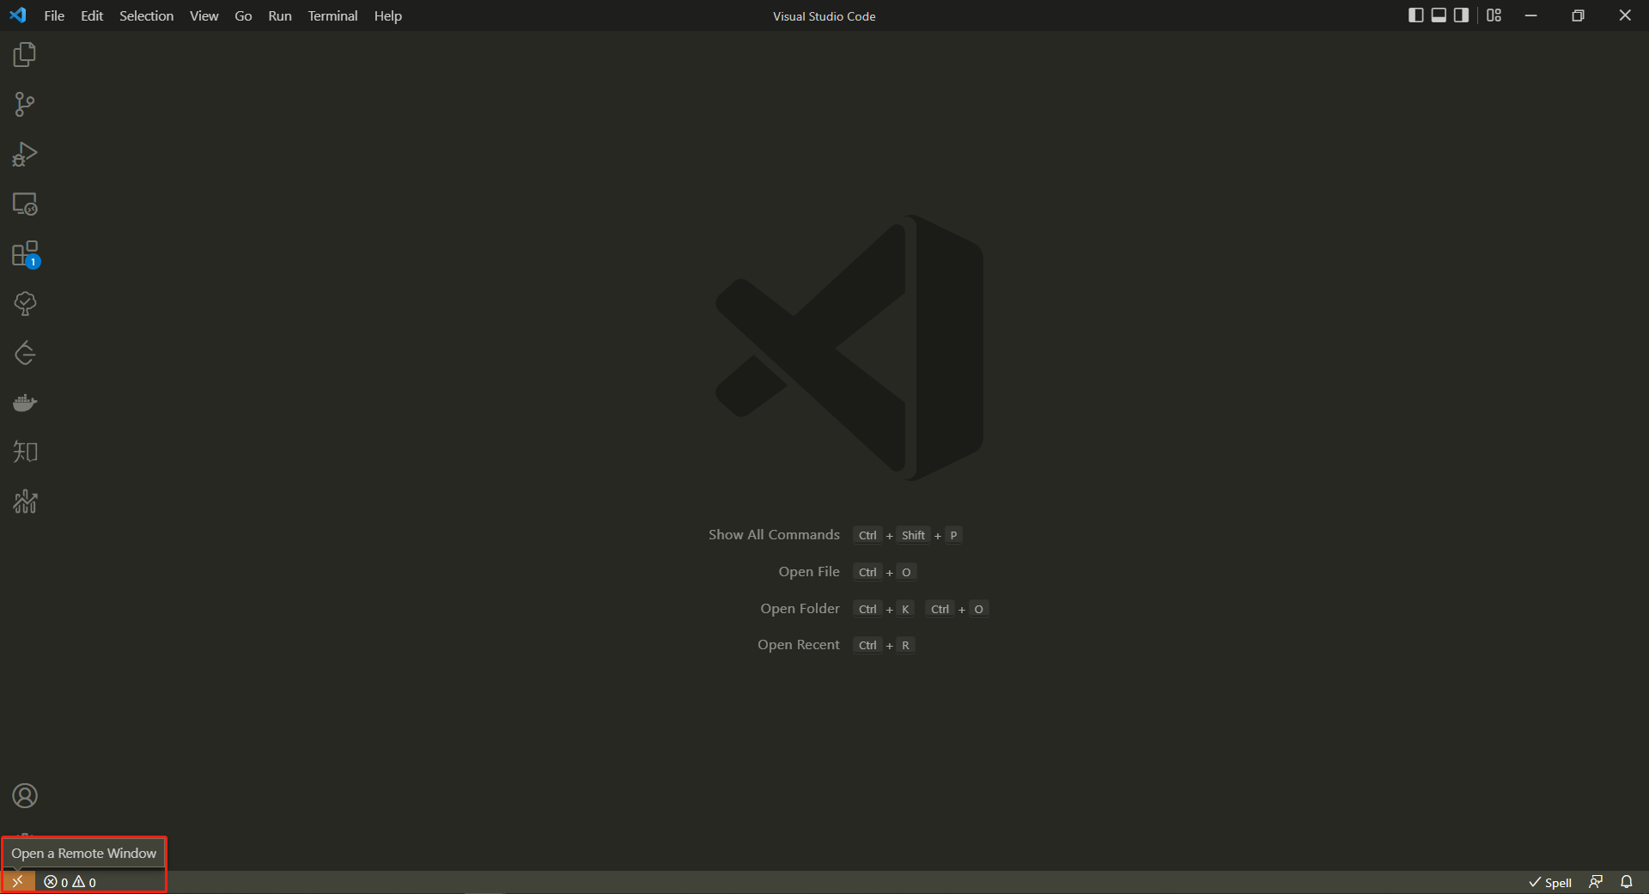Open the Source Control view

coord(25,105)
